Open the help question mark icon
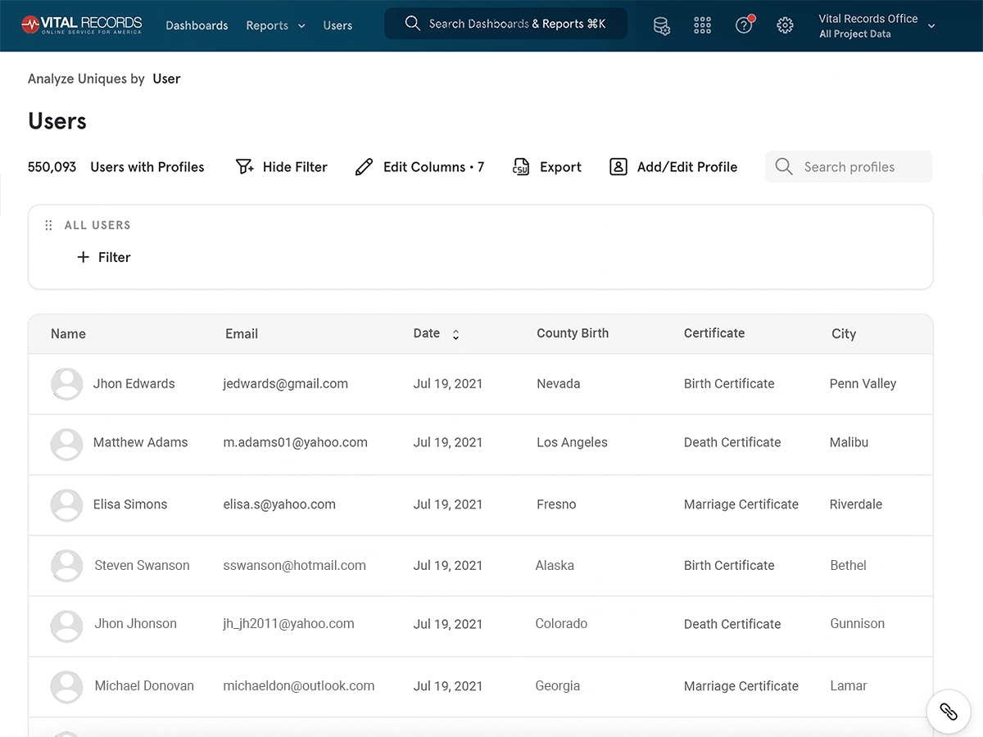 point(744,25)
